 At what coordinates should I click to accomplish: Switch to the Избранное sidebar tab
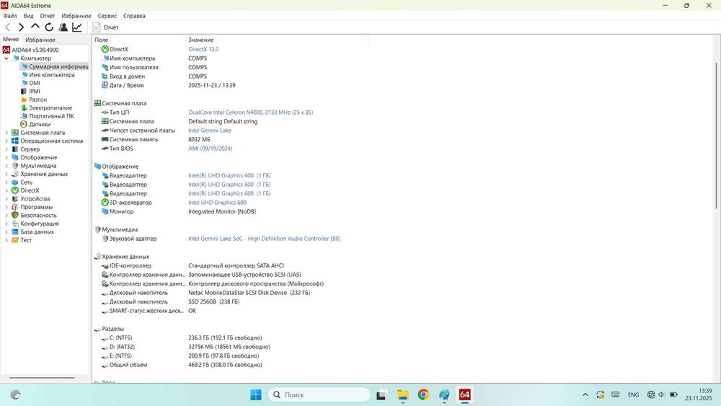(x=40, y=40)
